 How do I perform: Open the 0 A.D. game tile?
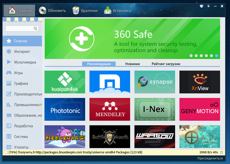(x=200, y=137)
